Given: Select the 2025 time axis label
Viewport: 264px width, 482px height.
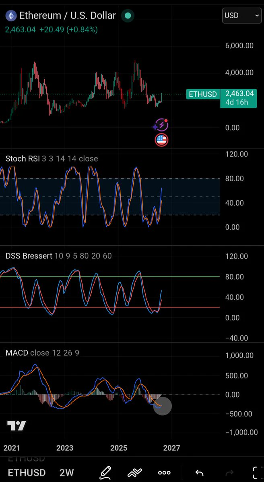Looking at the screenshot, I should pyautogui.click(x=118, y=448).
